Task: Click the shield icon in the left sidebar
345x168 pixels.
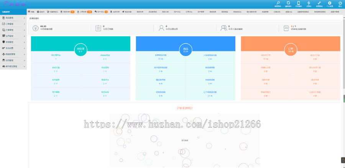Action: coord(3,42)
